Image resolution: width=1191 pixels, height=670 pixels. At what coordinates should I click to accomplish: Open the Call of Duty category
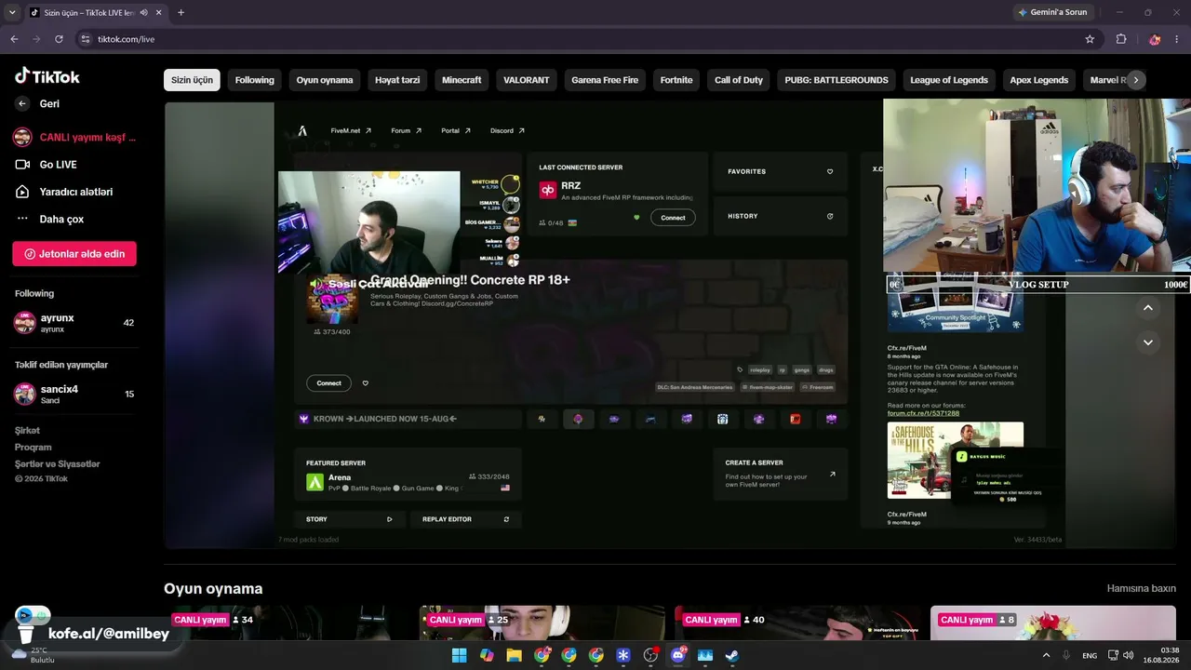click(x=739, y=80)
